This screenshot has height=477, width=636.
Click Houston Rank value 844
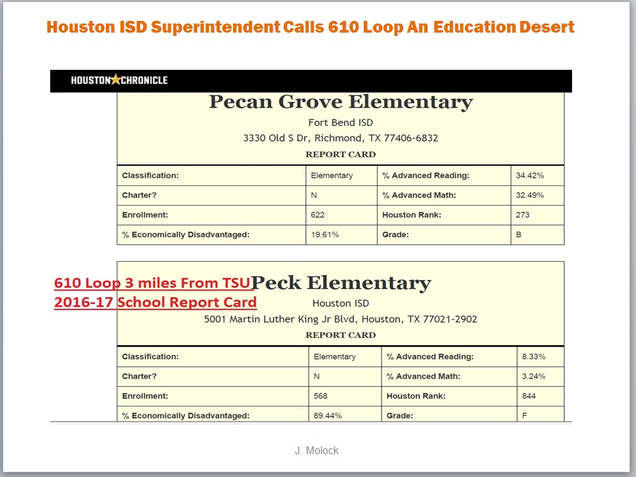(x=528, y=396)
